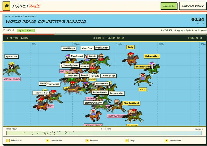
Task: Click the horse sprite beneath the SirRunsALot label
Action: coord(152,68)
